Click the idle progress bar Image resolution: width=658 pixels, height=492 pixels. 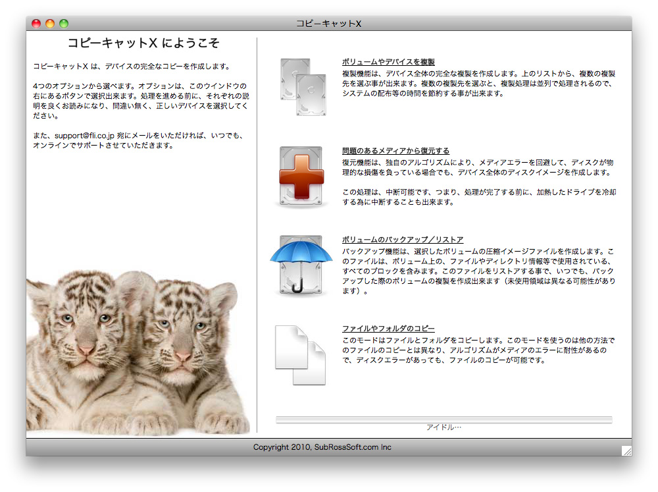443,420
